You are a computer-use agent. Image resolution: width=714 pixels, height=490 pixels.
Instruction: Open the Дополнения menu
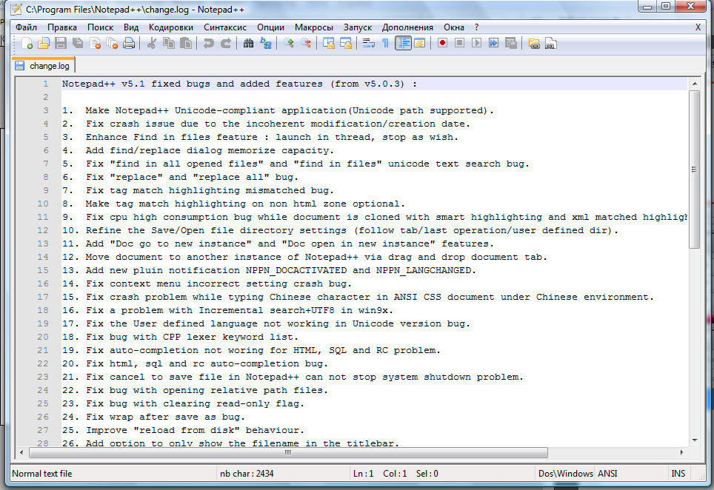click(x=407, y=27)
